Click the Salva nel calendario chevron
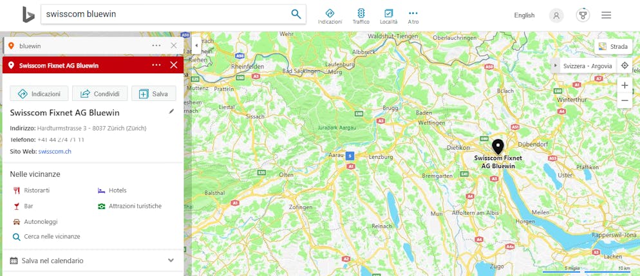640x276 pixels. tap(171, 261)
